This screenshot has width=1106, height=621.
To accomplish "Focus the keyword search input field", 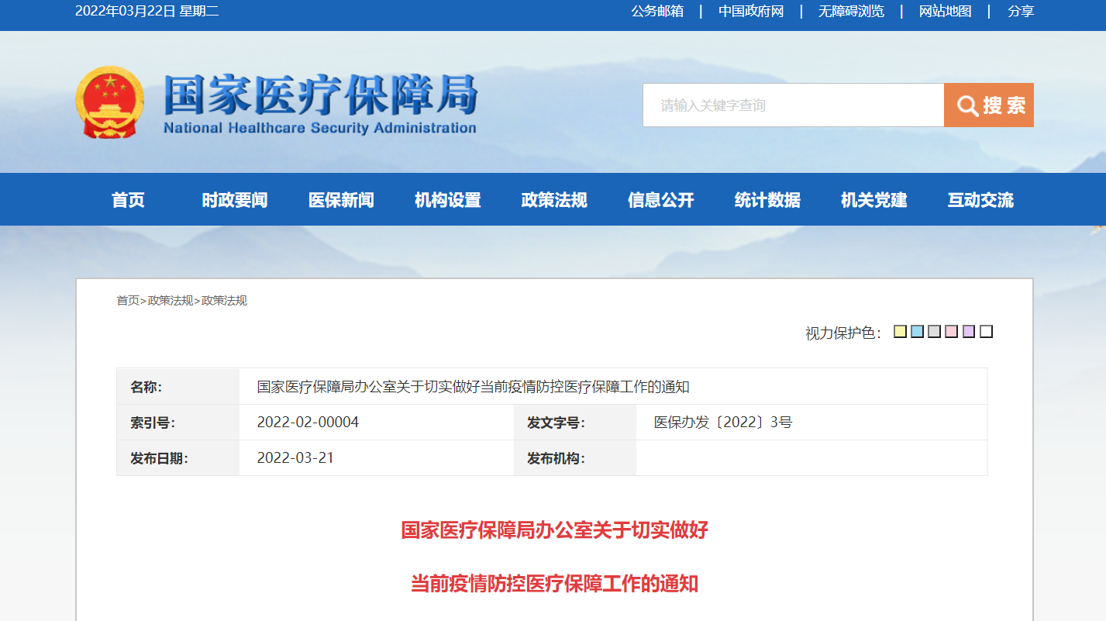I will point(794,105).
